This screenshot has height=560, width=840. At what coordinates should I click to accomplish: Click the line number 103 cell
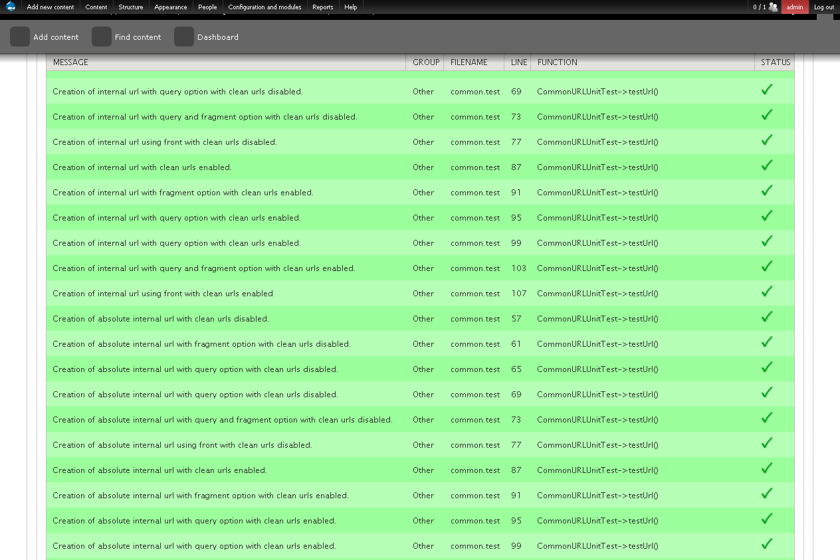click(518, 268)
